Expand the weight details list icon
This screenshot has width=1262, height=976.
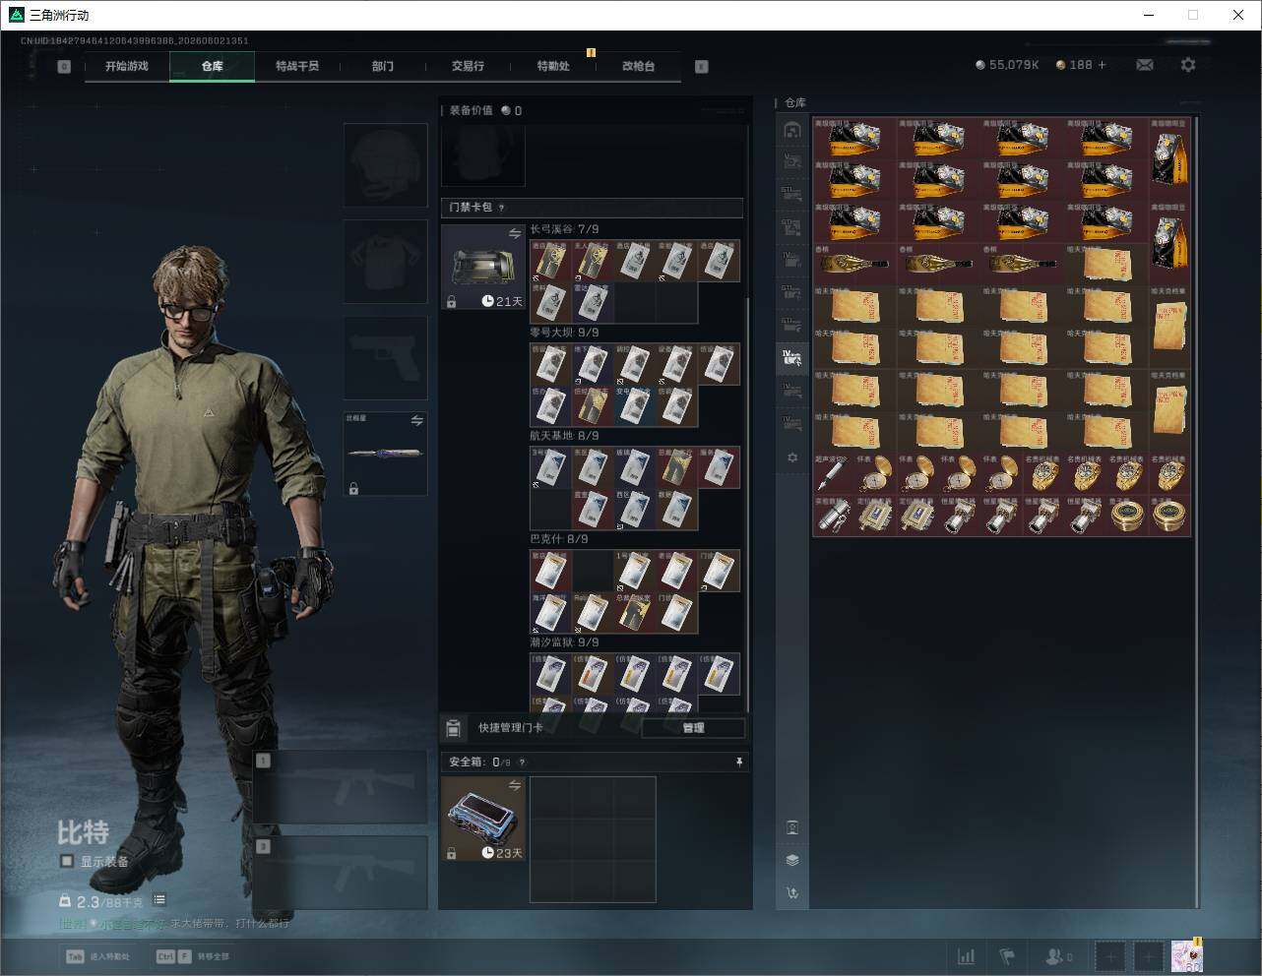159,900
